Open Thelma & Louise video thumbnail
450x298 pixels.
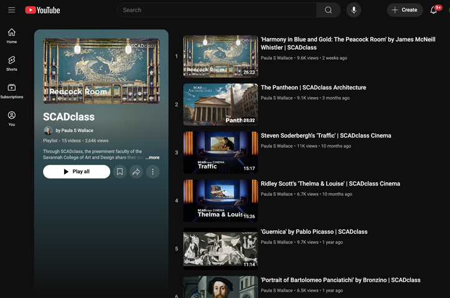point(220,201)
